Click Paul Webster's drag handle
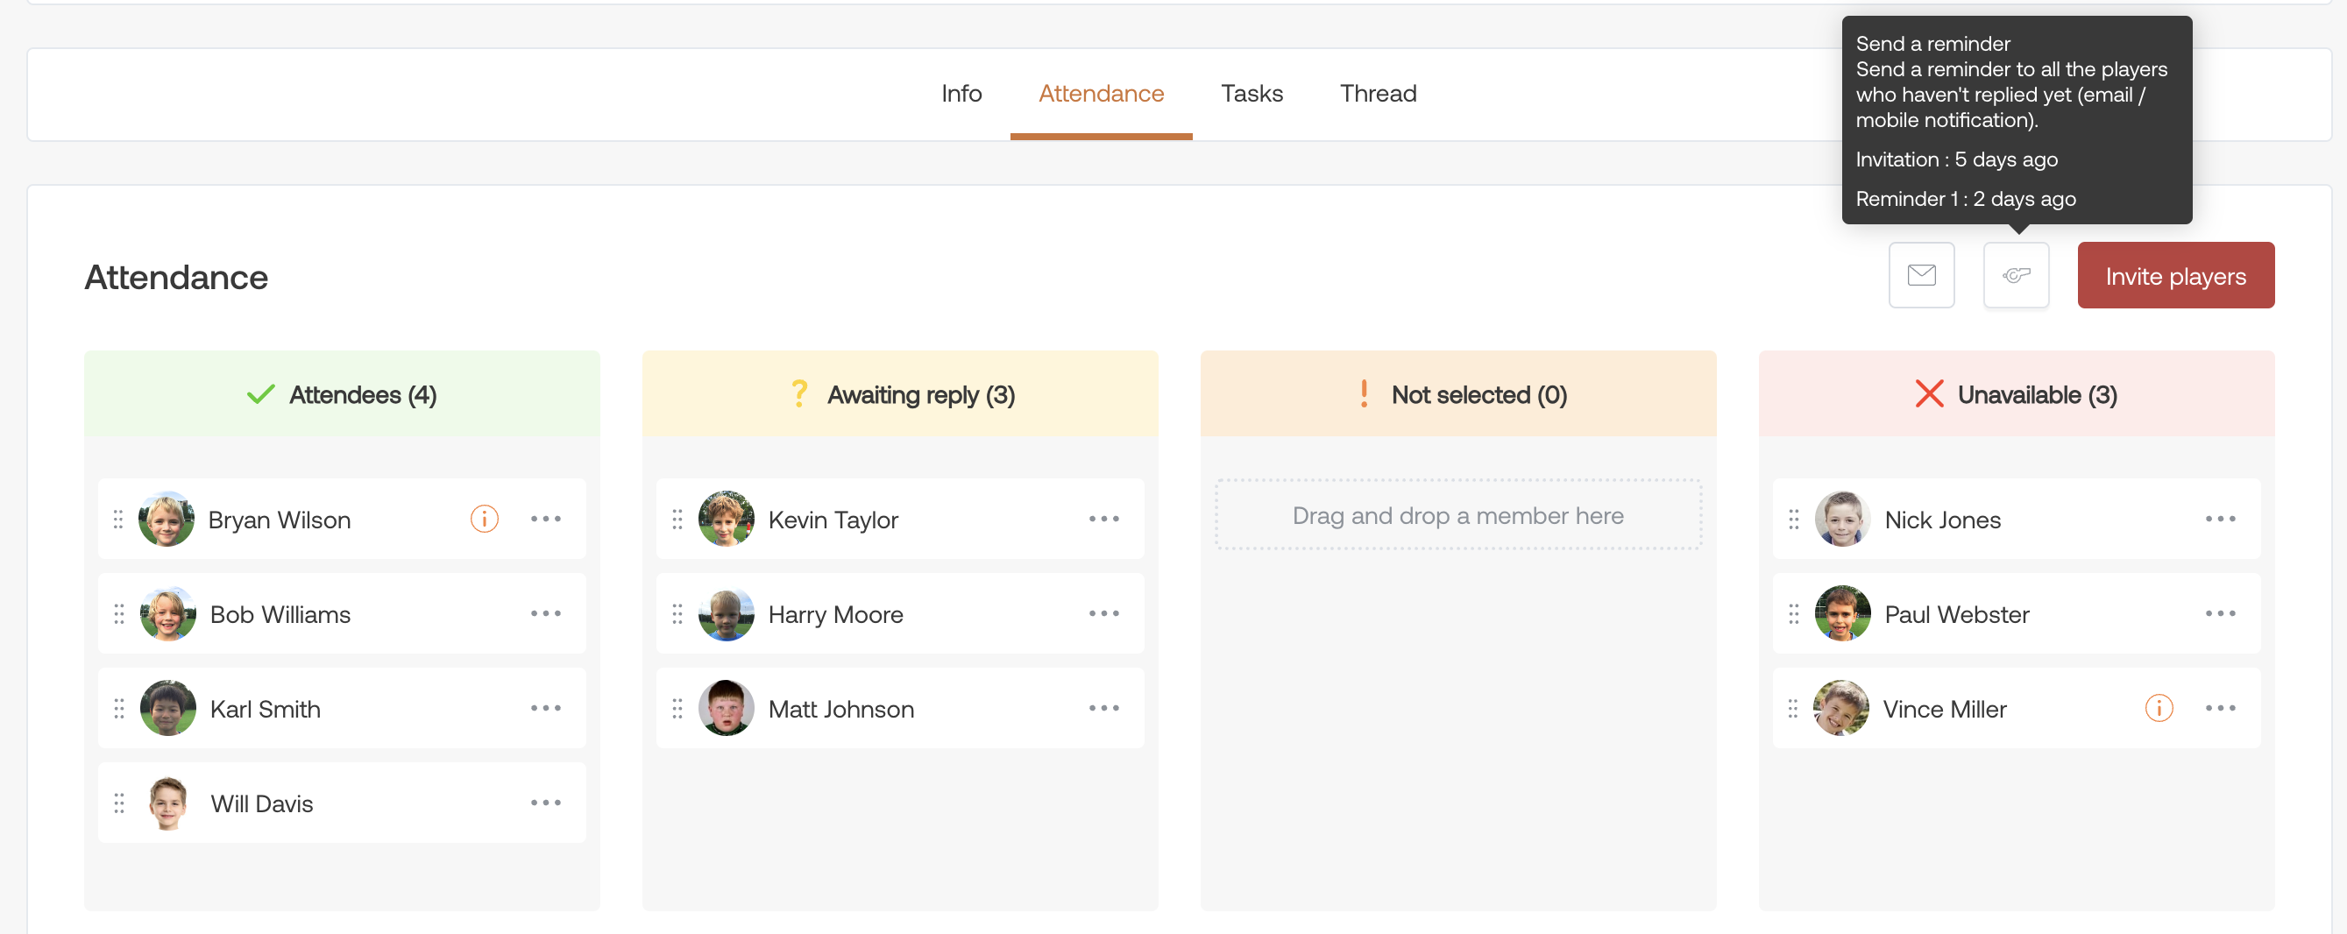 (x=1793, y=614)
